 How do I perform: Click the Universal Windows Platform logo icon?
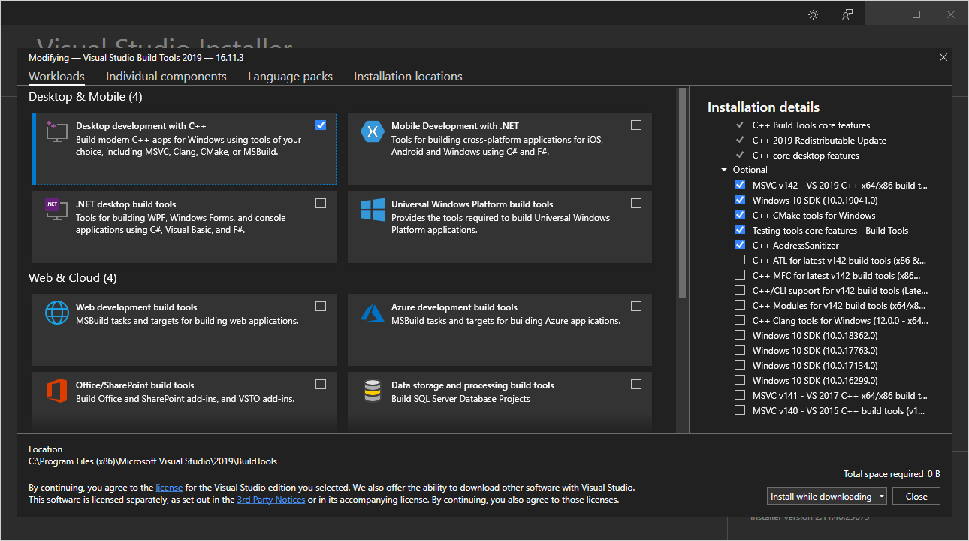coord(373,210)
